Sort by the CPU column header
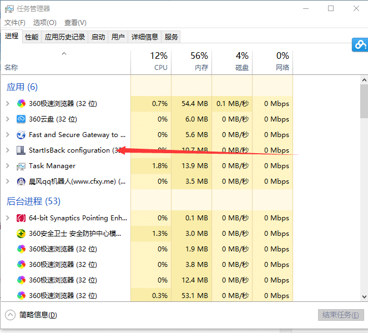Screen dimensions: 368x333 click(x=151, y=62)
